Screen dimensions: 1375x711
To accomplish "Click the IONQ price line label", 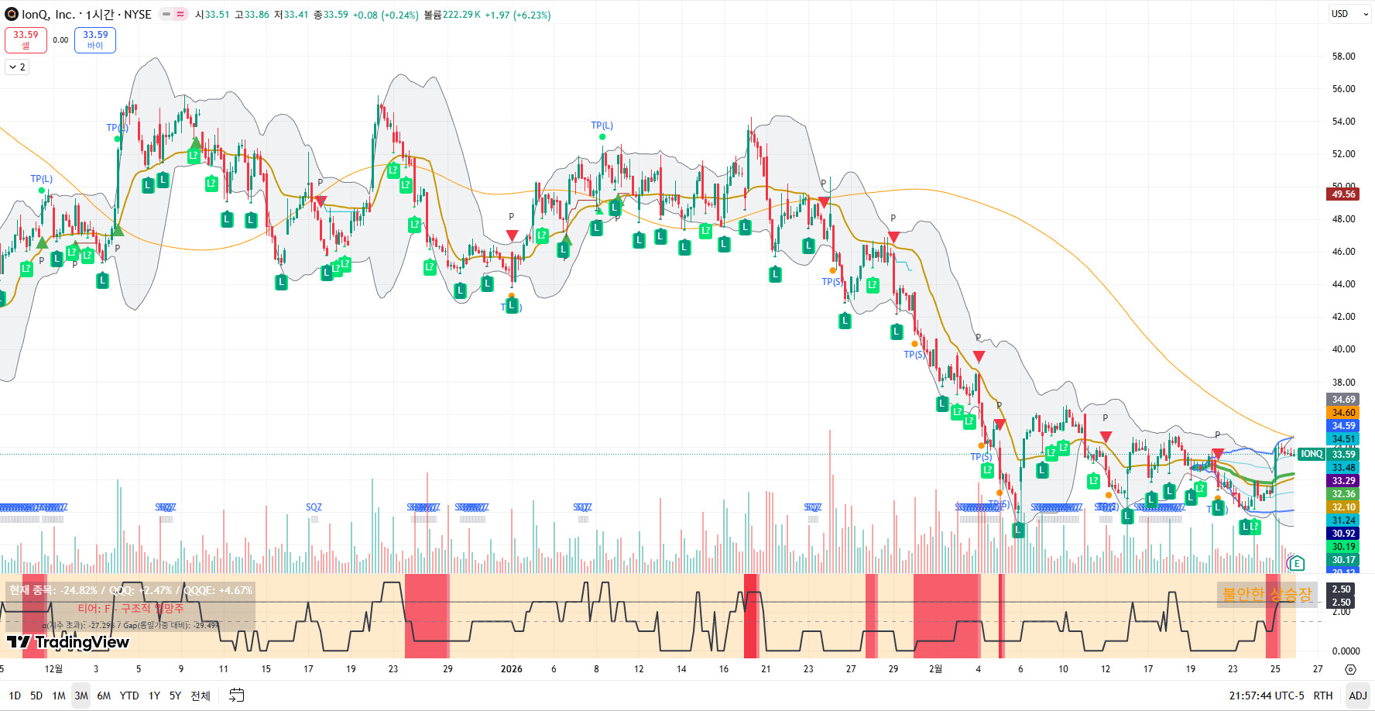I will click(x=1312, y=454).
